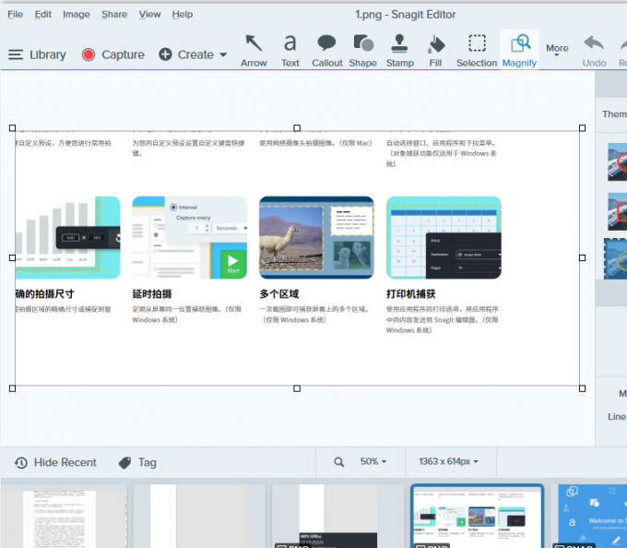Open the View menu

pos(149,15)
